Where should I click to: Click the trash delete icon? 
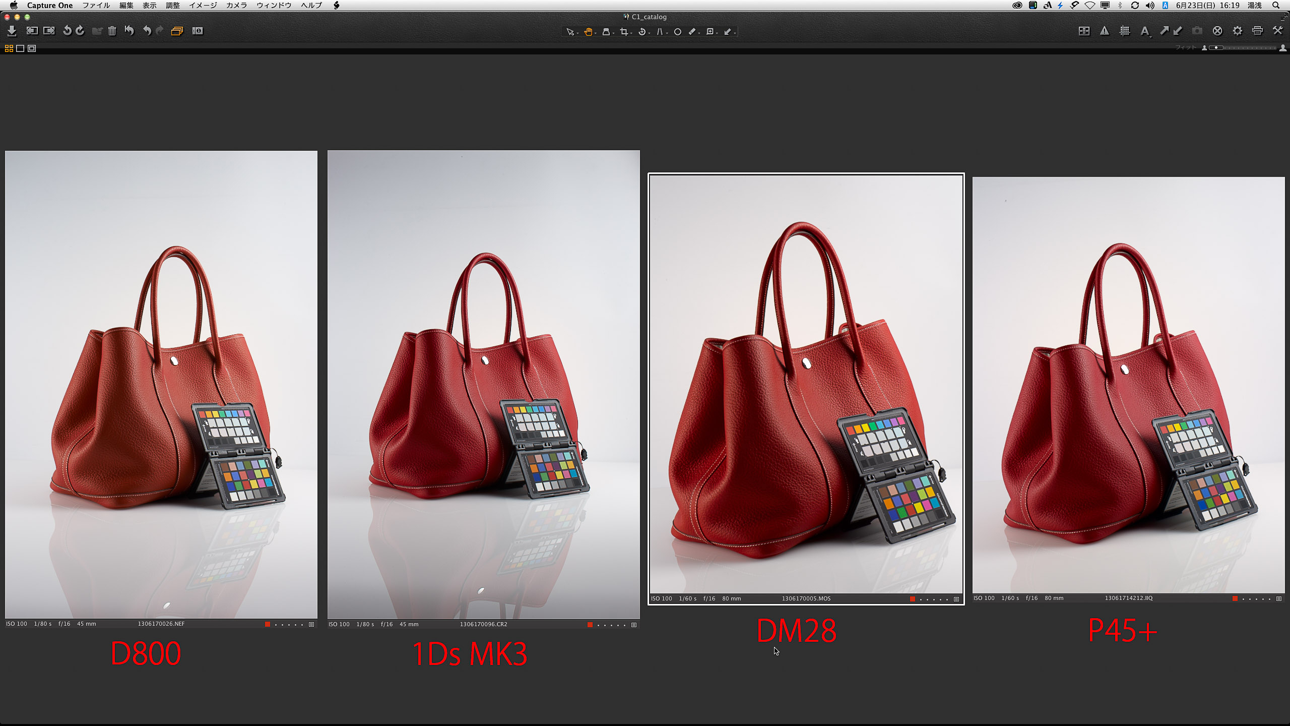click(x=112, y=31)
